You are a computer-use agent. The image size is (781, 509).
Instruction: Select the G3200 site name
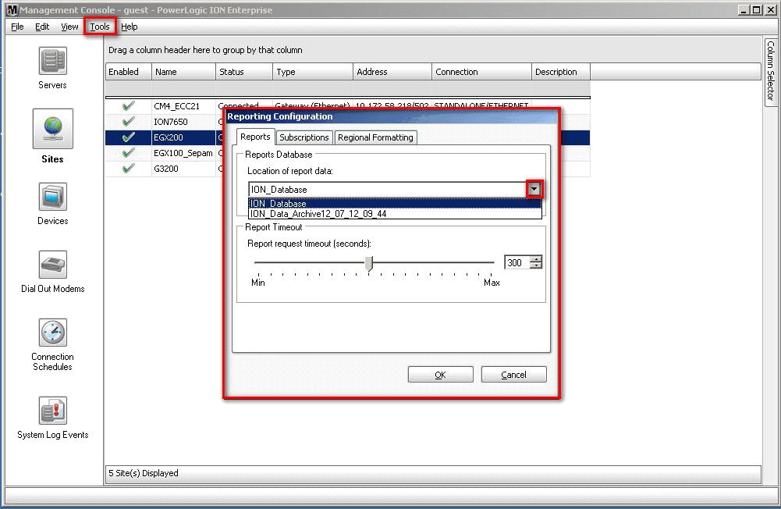click(166, 169)
